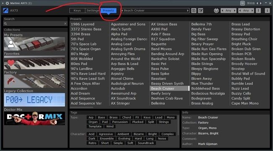Screen dimensions: 273x151
Task: Open the info button marked i
Action: click(x=267, y=10)
